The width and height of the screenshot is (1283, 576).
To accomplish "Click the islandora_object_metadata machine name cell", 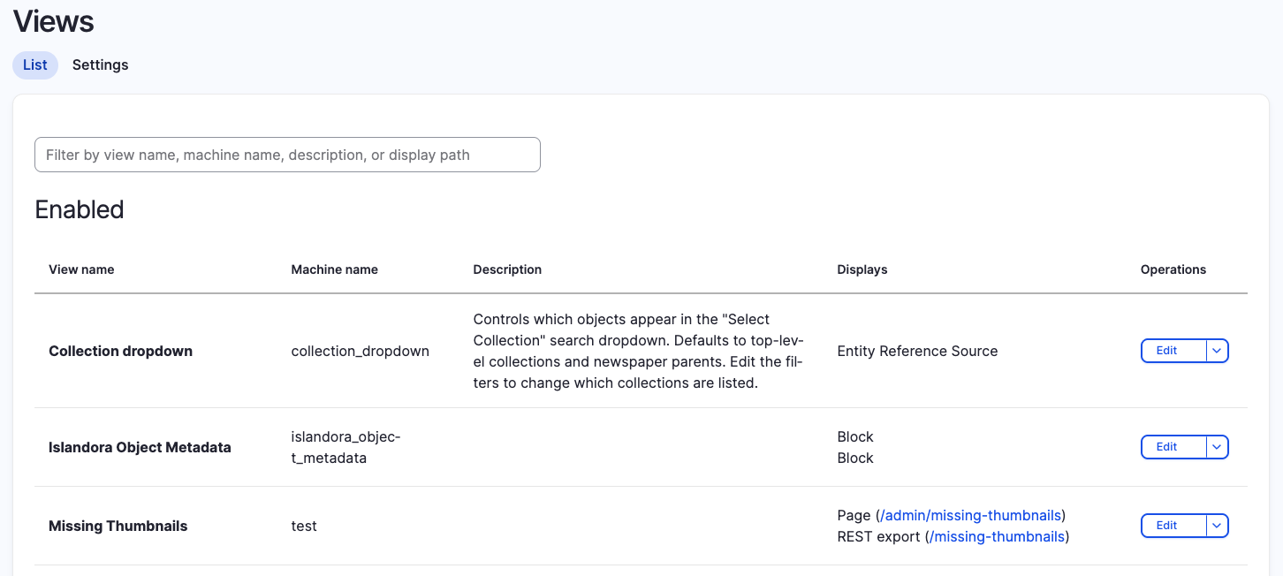I will pos(346,447).
